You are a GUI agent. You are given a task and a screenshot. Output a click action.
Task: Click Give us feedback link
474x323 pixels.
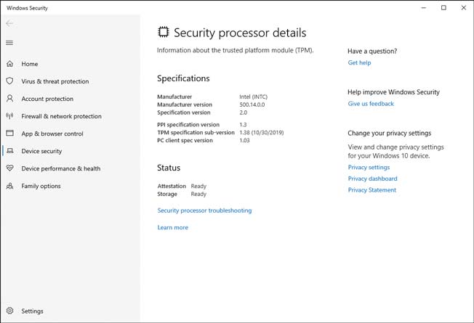[x=371, y=104]
